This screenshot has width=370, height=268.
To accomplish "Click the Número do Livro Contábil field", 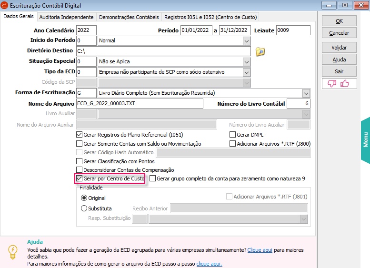I will click(x=299, y=104).
